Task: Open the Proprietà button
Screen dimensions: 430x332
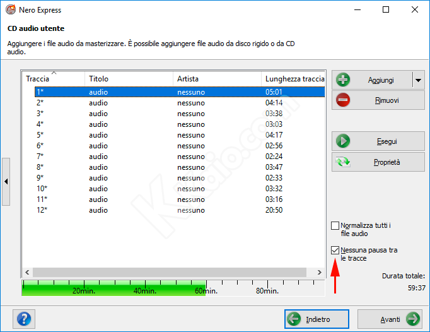Action: point(378,162)
